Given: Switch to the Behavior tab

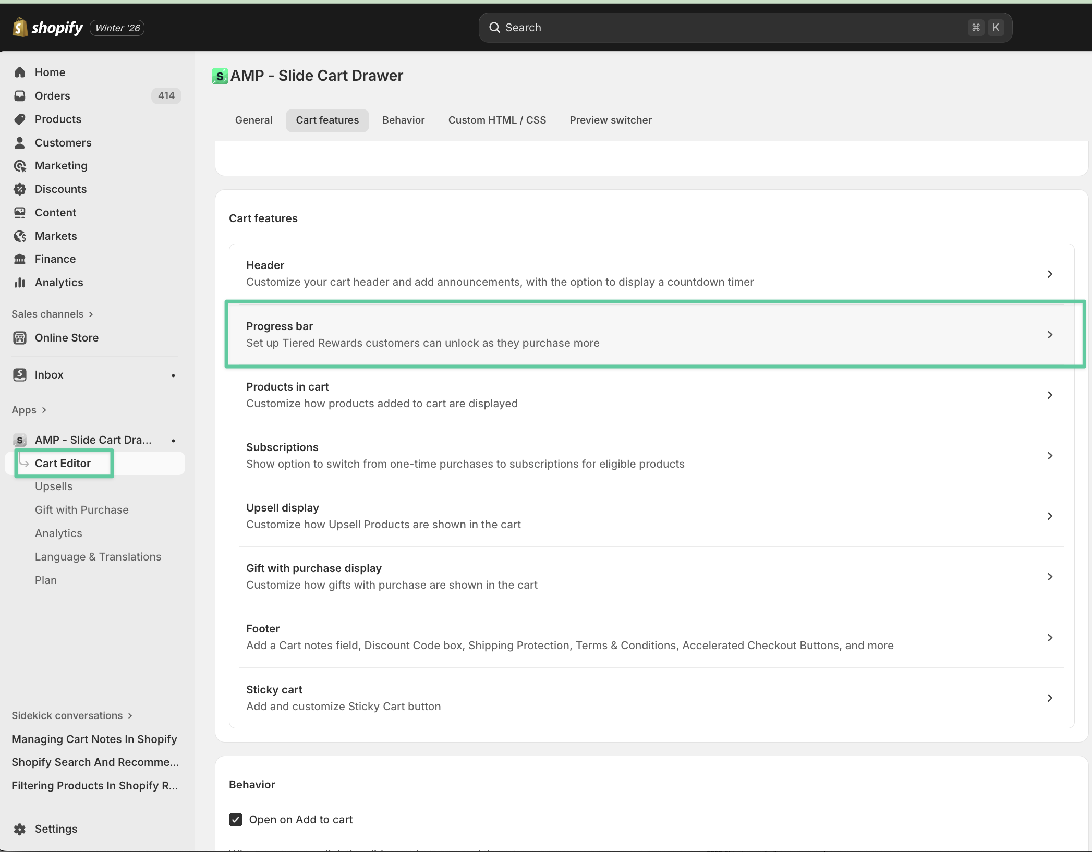Looking at the screenshot, I should pyautogui.click(x=403, y=120).
